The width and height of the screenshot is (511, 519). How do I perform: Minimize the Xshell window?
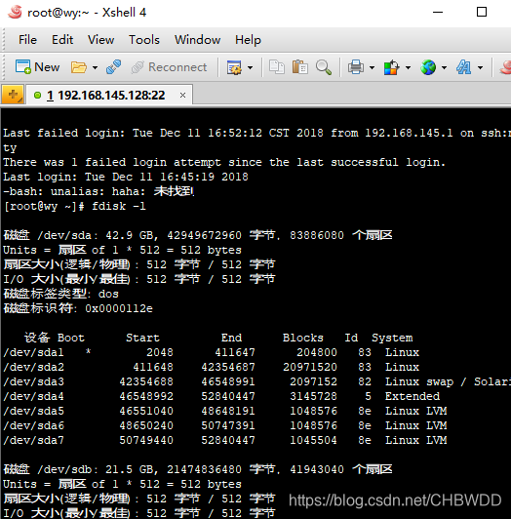tap(438, 12)
